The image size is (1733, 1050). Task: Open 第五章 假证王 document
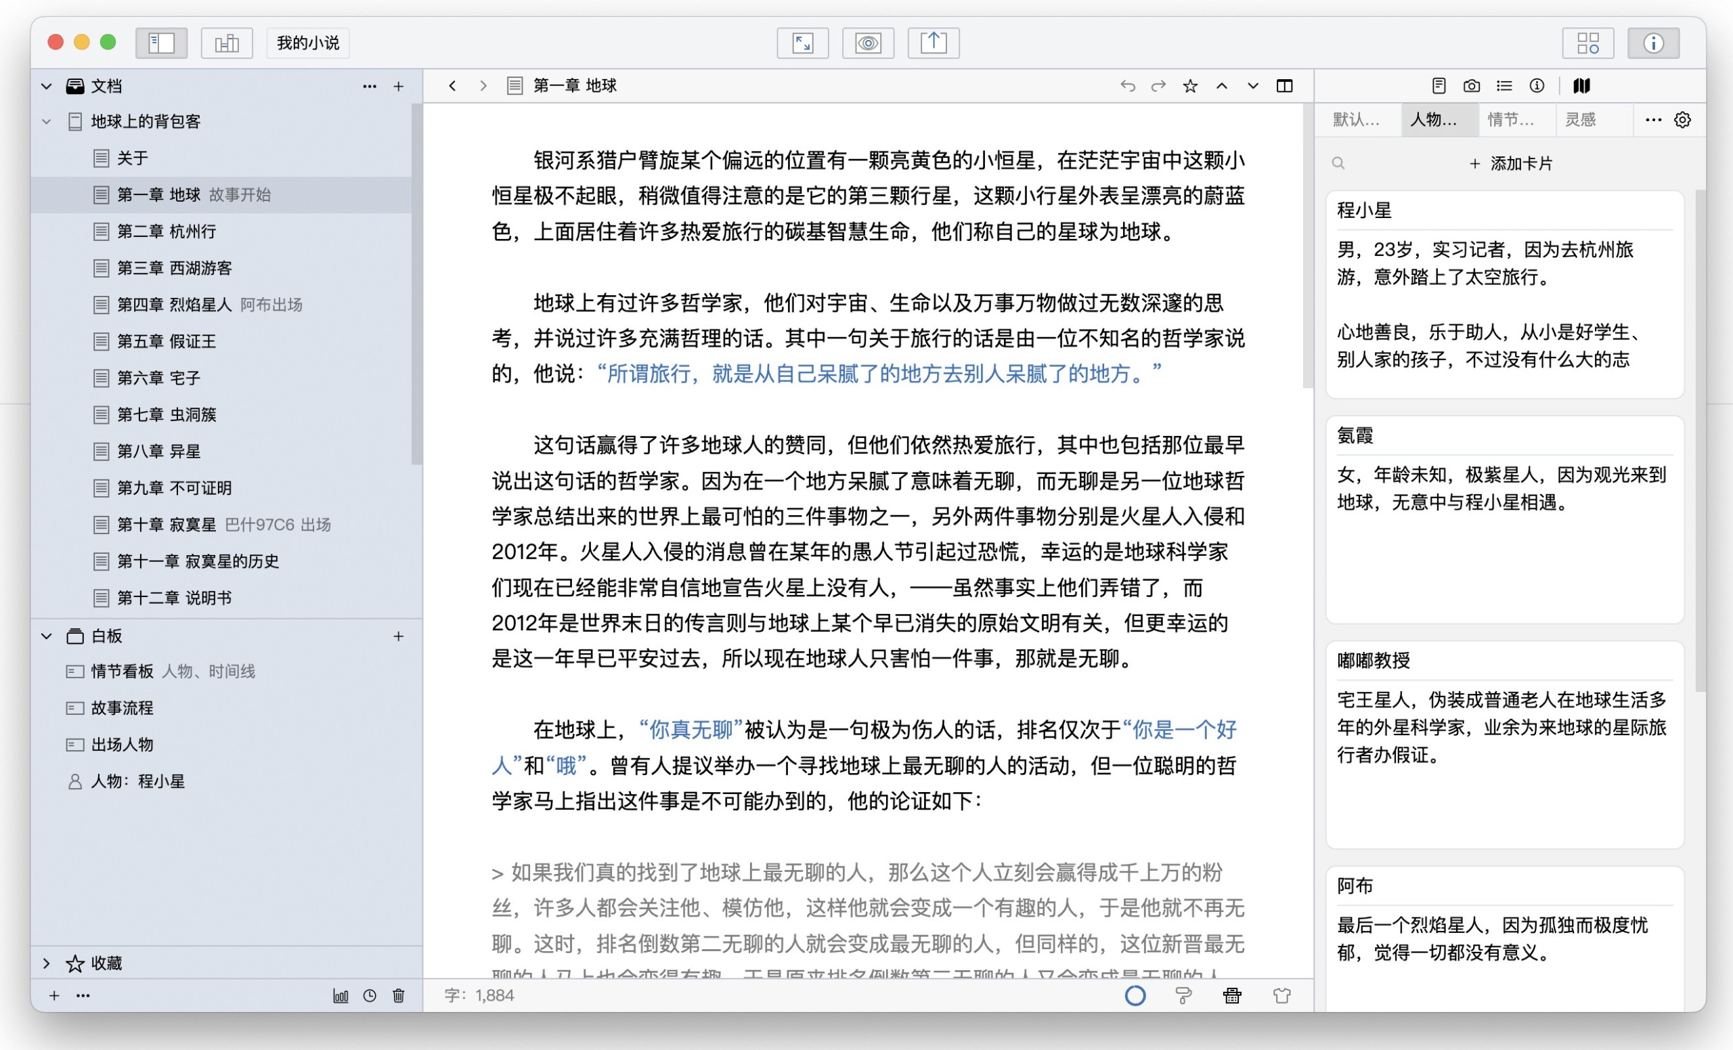(166, 341)
